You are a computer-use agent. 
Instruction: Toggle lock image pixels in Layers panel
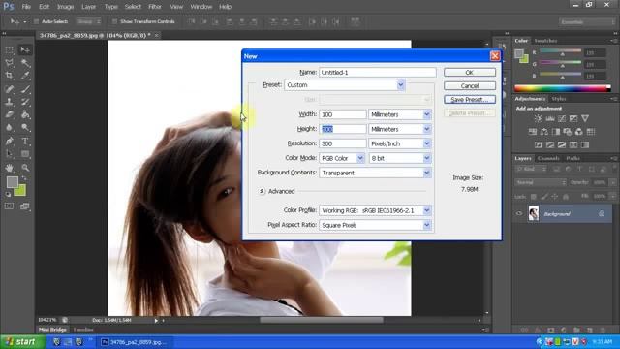click(x=544, y=197)
